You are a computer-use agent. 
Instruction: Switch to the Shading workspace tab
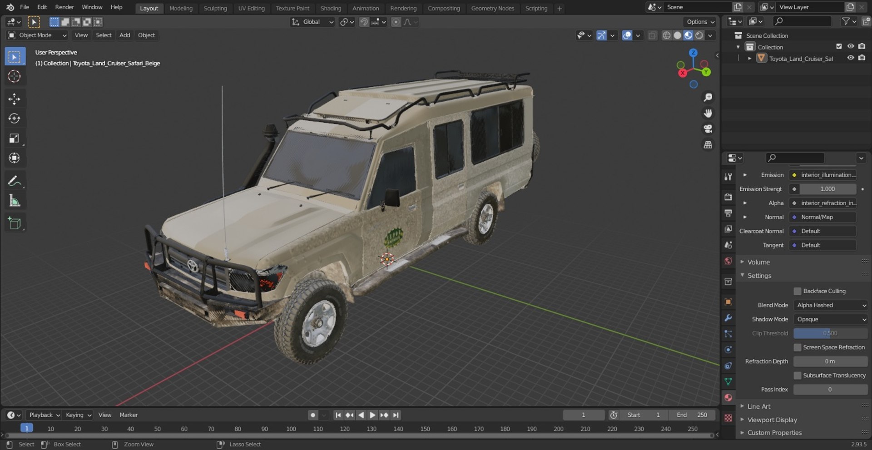click(x=331, y=8)
